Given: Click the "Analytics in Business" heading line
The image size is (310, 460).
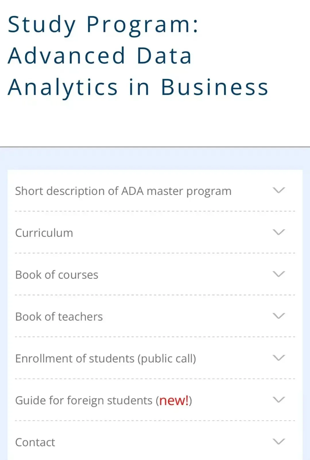Looking at the screenshot, I should [138, 87].
